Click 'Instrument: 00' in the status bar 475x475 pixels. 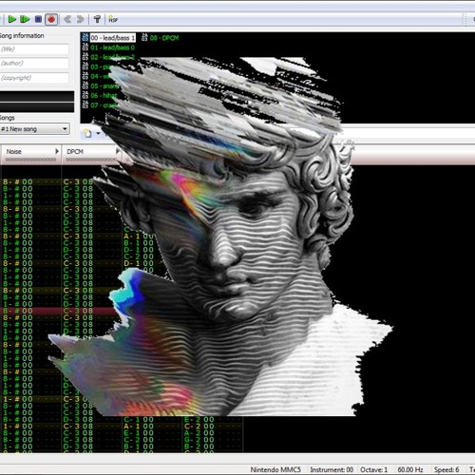(332, 469)
